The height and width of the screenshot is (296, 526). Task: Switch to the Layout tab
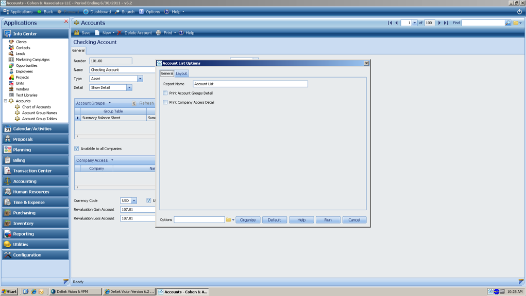pos(181,73)
